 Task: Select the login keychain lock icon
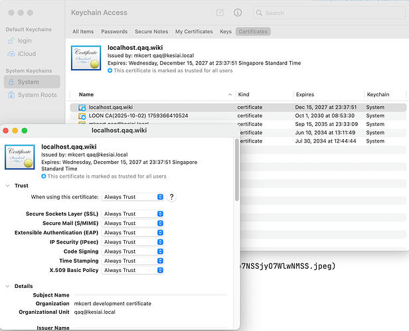tap(11, 40)
